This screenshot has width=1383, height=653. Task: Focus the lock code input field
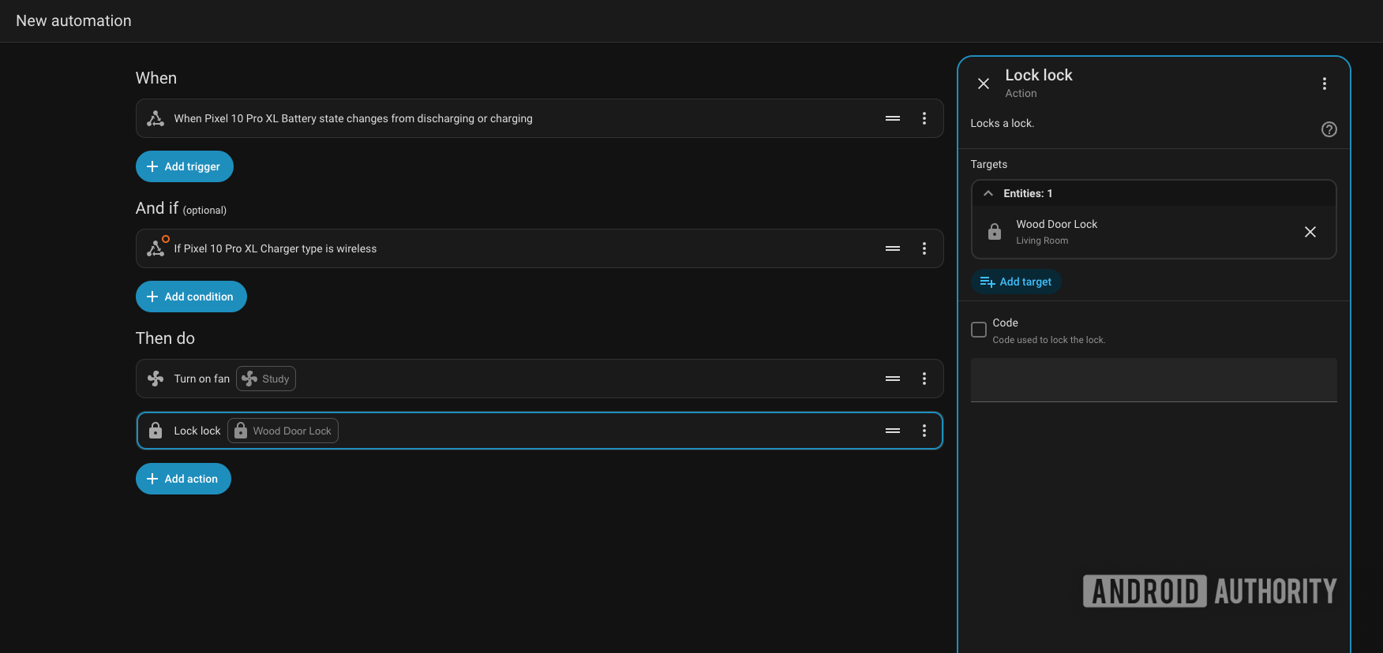click(1154, 380)
